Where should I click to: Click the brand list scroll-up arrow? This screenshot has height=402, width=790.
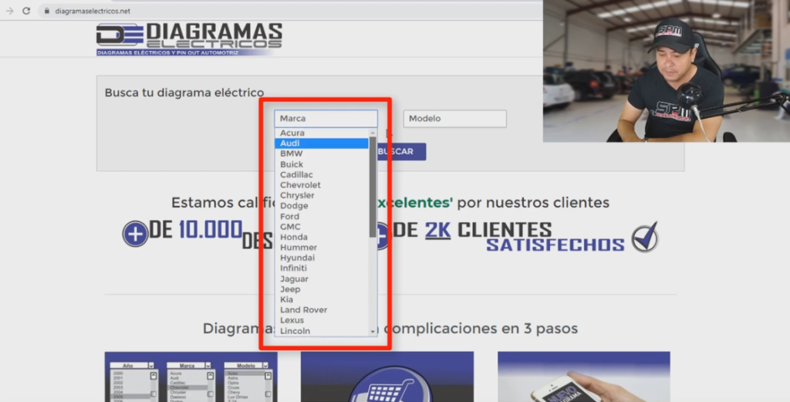click(373, 133)
